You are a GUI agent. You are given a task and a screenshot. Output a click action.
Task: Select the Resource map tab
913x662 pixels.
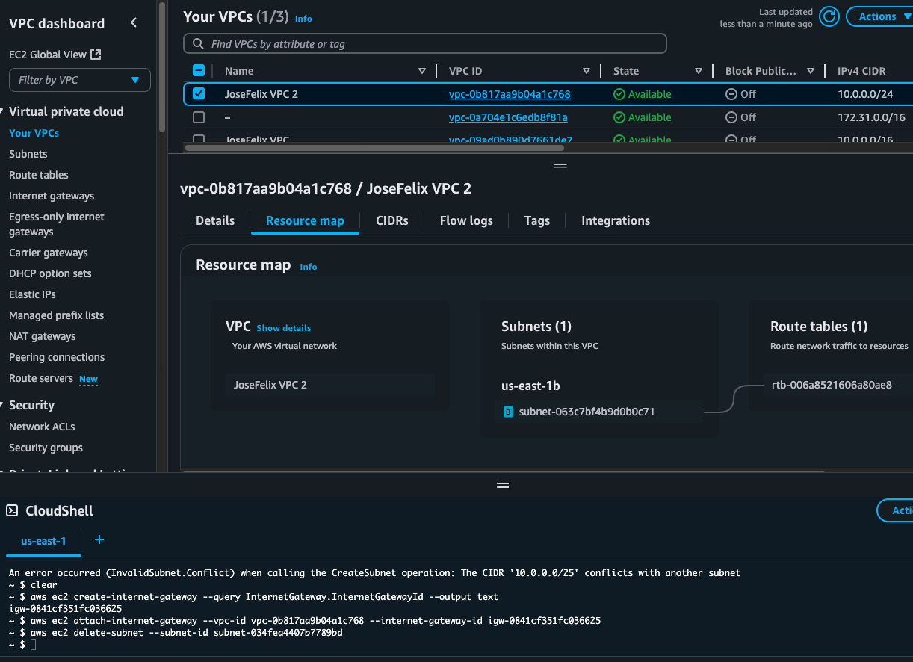pyautogui.click(x=305, y=220)
